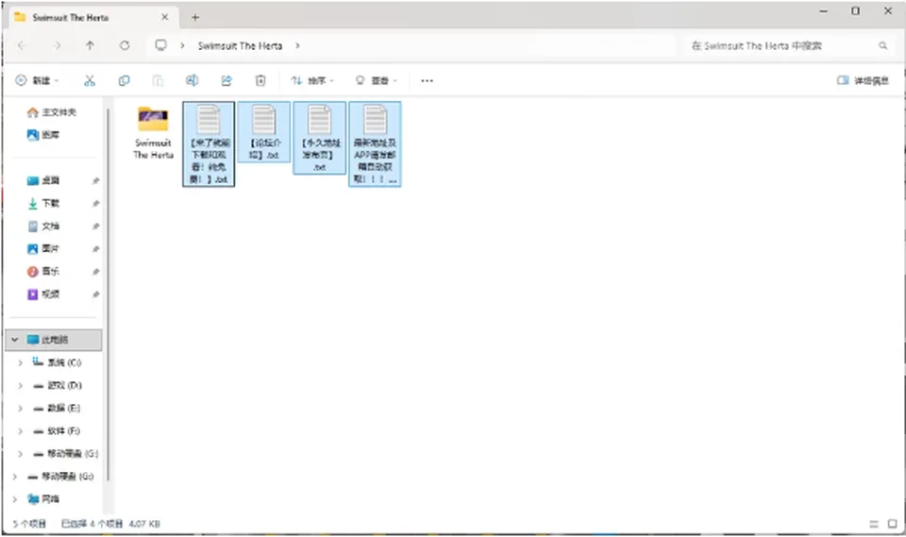
Task: Click the New button in toolbar
Action: coord(37,80)
